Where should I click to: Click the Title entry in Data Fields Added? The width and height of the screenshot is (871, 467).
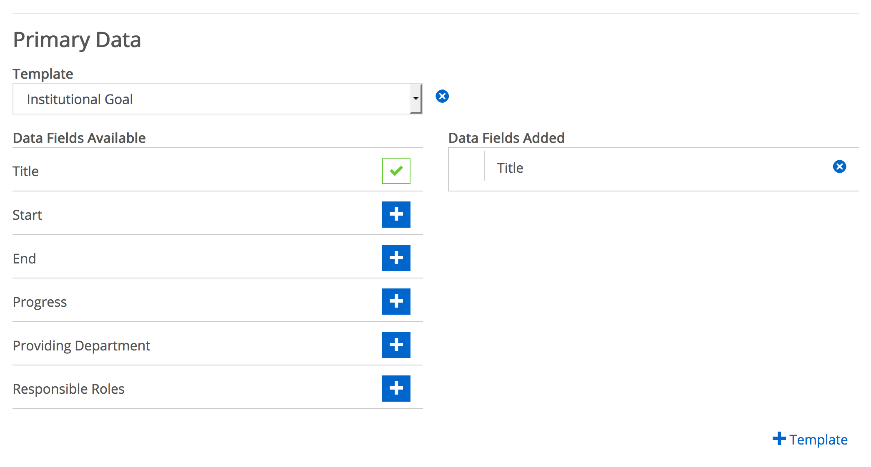click(x=510, y=168)
